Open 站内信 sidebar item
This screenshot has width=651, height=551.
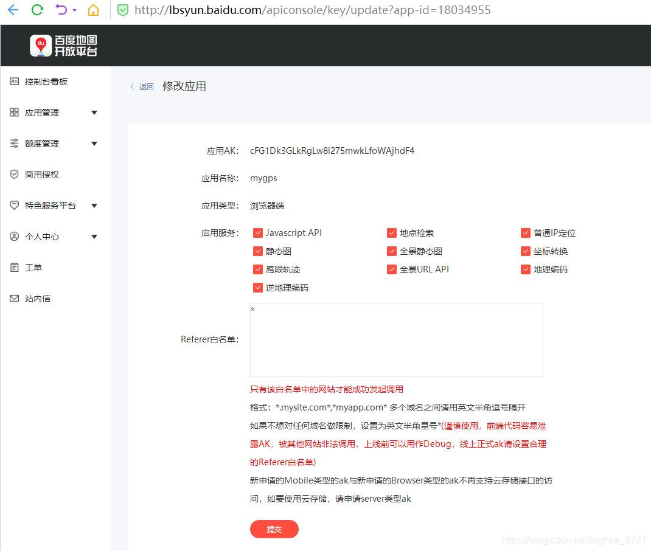pyautogui.click(x=38, y=299)
